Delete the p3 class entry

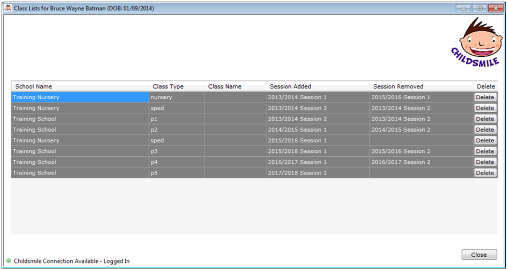(485, 151)
